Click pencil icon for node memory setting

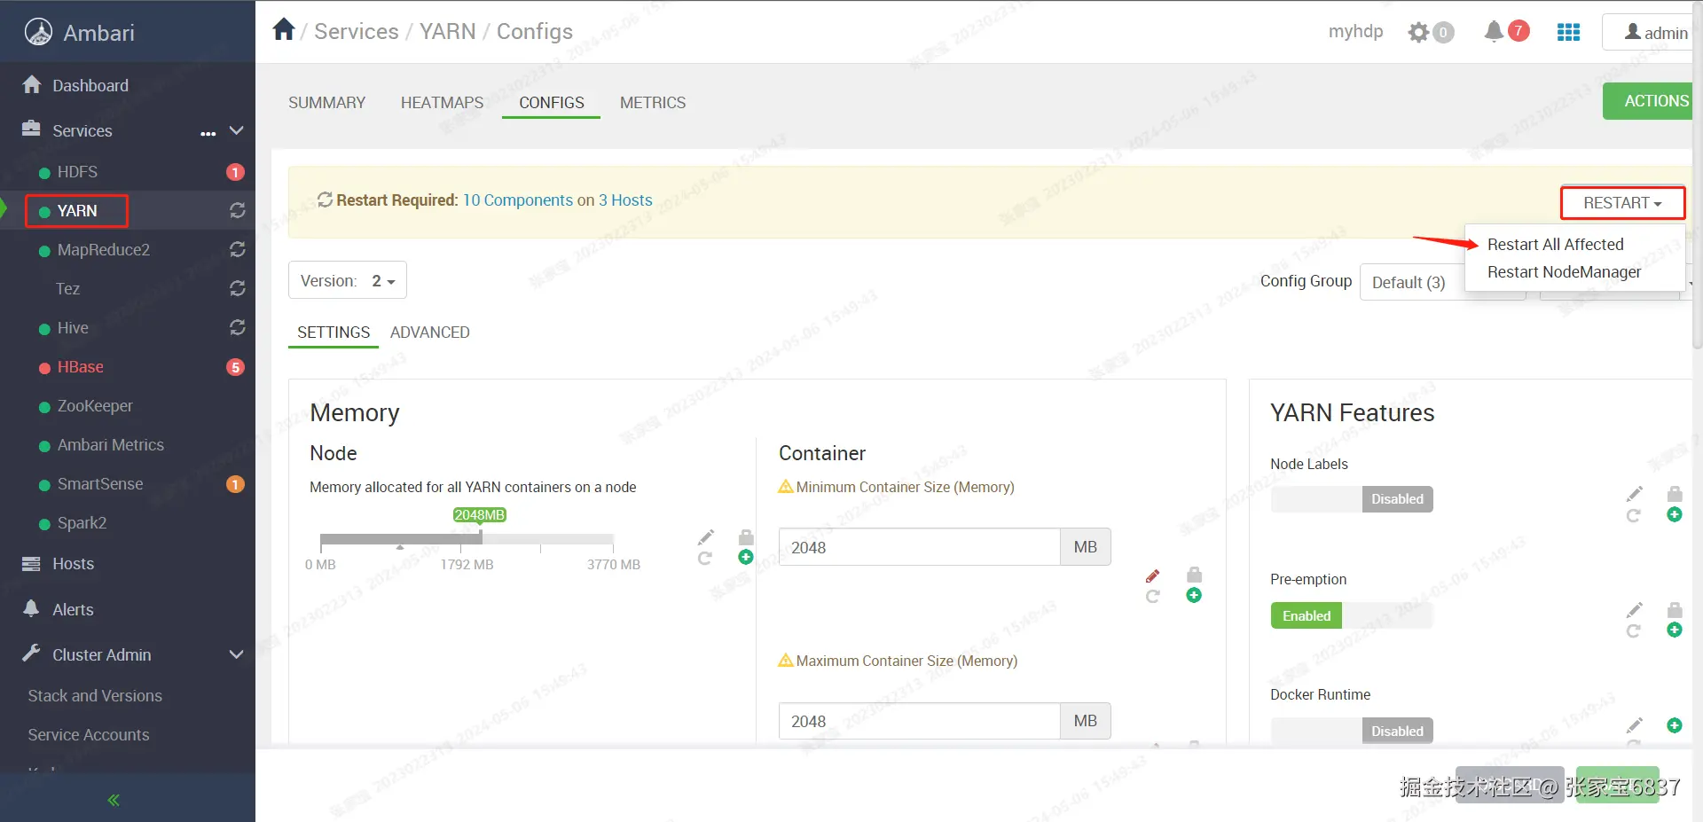pyautogui.click(x=706, y=537)
